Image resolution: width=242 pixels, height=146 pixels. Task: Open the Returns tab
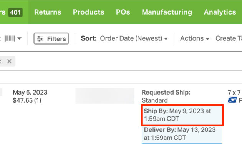click(48, 12)
